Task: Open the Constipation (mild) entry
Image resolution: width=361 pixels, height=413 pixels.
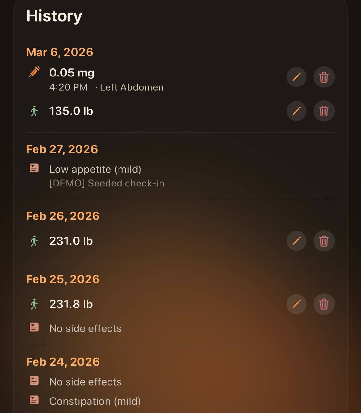Action: click(95, 401)
